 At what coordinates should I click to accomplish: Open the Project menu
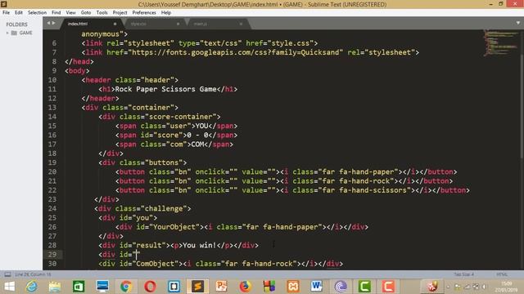120,13
